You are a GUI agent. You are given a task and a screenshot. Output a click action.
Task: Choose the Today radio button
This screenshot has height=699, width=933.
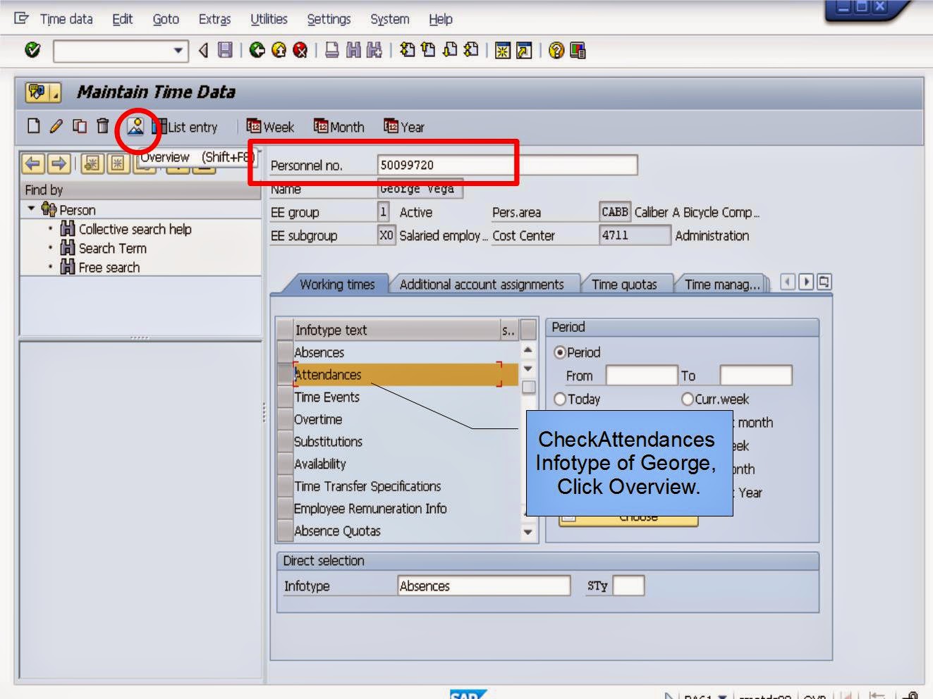pyautogui.click(x=561, y=399)
